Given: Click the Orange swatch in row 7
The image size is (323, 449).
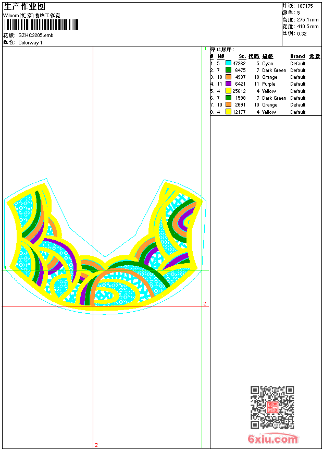Looking at the screenshot, I should coord(228,104).
